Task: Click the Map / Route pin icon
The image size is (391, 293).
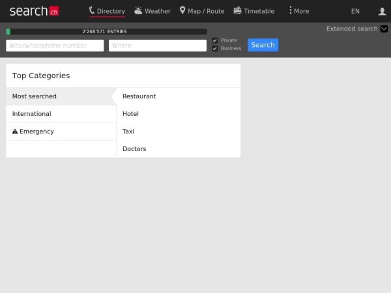Action: 182,10
